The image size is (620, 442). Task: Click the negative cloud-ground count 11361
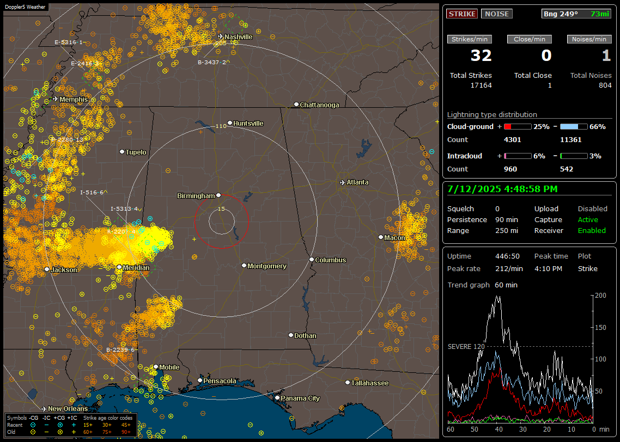571,139
